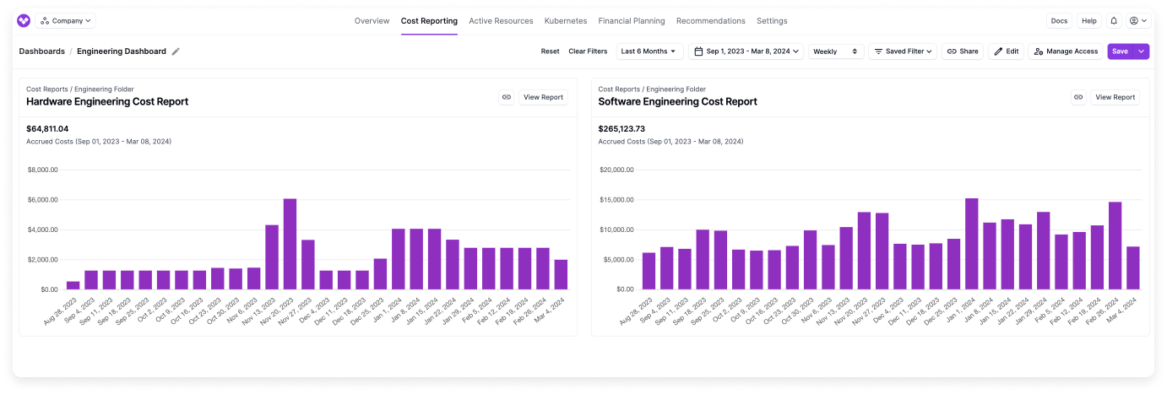The height and width of the screenshot is (394, 1167).
Task: Select the Jan 1, 2024 software cost bar
Action: click(x=971, y=244)
